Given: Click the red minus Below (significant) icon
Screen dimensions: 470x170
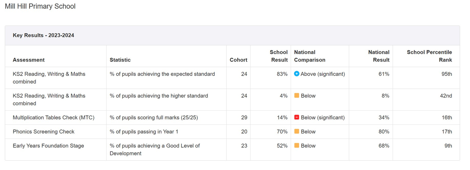Looking at the screenshot, I should (x=297, y=118).
